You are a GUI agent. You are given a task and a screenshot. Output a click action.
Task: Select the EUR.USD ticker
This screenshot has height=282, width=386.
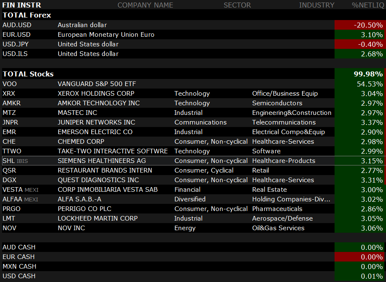click(16, 34)
